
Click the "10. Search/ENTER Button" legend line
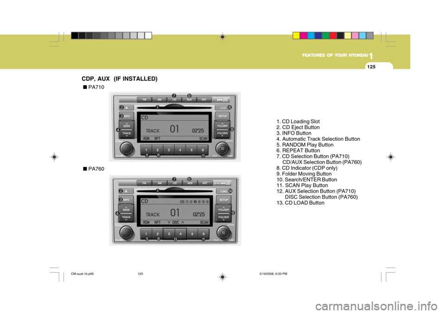coord(307,180)
